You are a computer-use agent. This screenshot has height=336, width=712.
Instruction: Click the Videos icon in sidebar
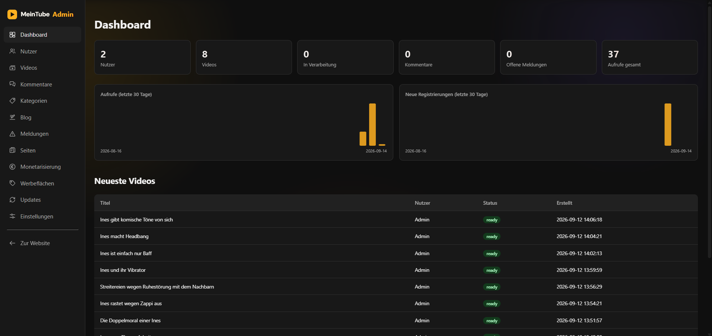12,68
